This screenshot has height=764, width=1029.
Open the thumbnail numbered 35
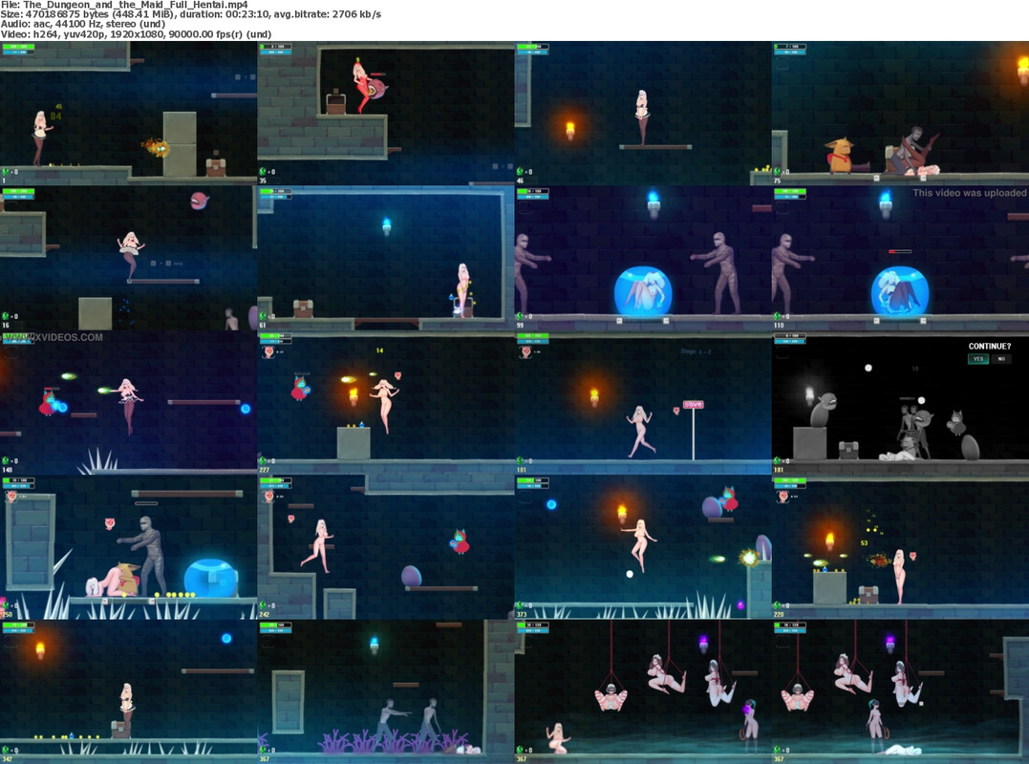pos(386,113)
